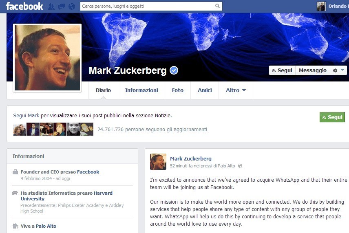Click the briefcase work icon in Informazioni
The width and height of the screenshot is (349, 233).
tap(15, 172)
